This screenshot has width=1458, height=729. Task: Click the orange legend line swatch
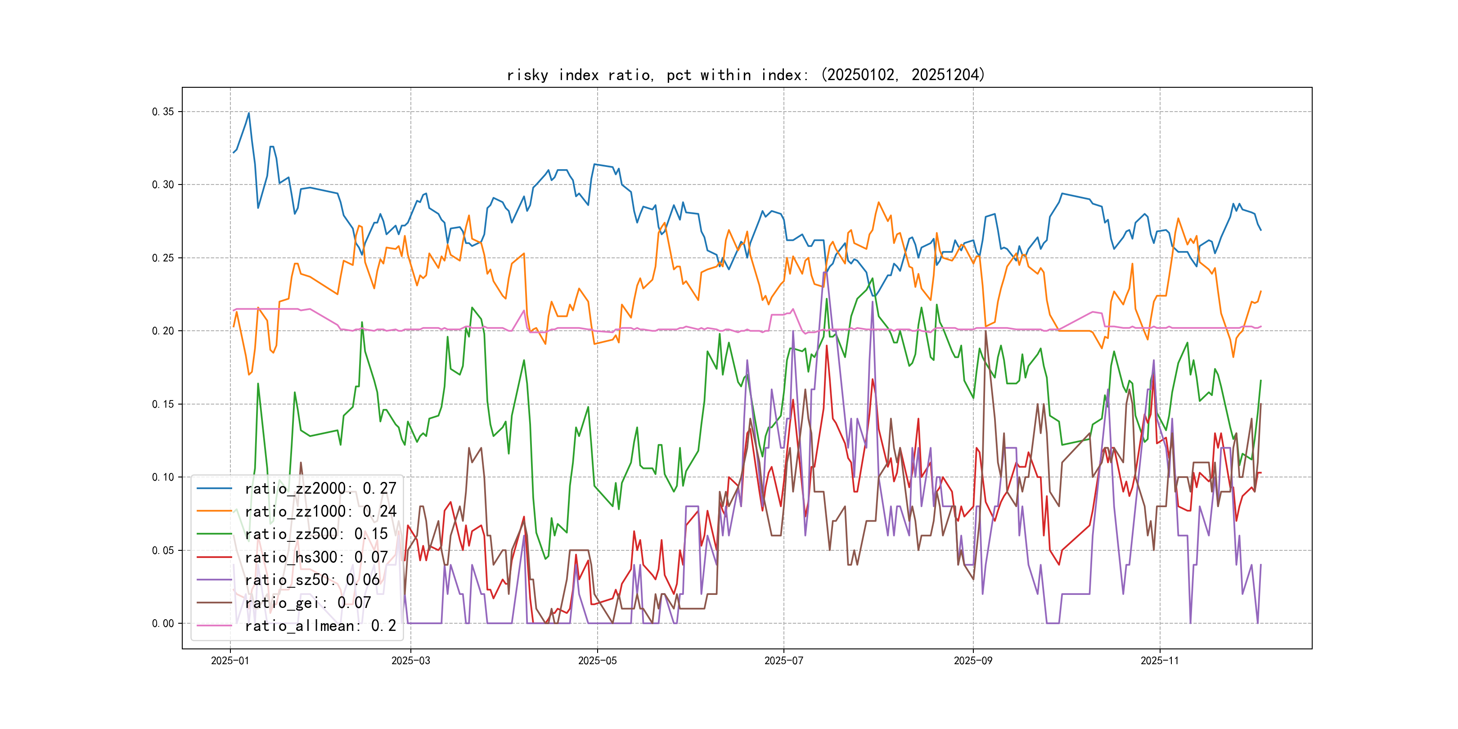215,511
